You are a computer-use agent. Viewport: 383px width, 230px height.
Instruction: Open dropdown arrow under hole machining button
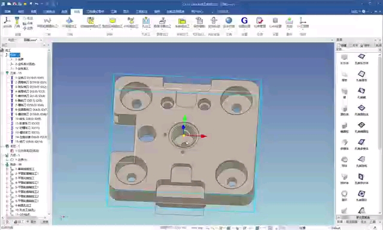point(146,29)
